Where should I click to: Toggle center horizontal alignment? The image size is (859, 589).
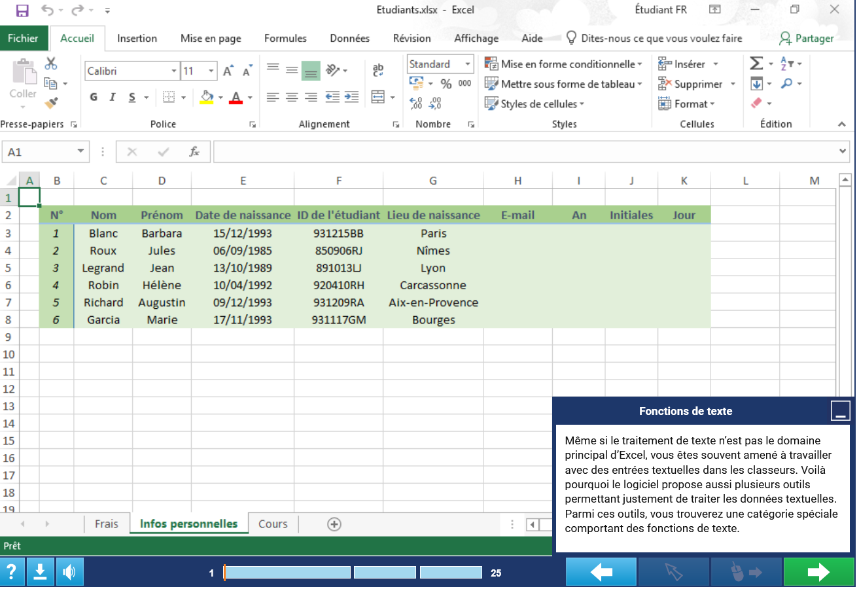click(292, 98)
